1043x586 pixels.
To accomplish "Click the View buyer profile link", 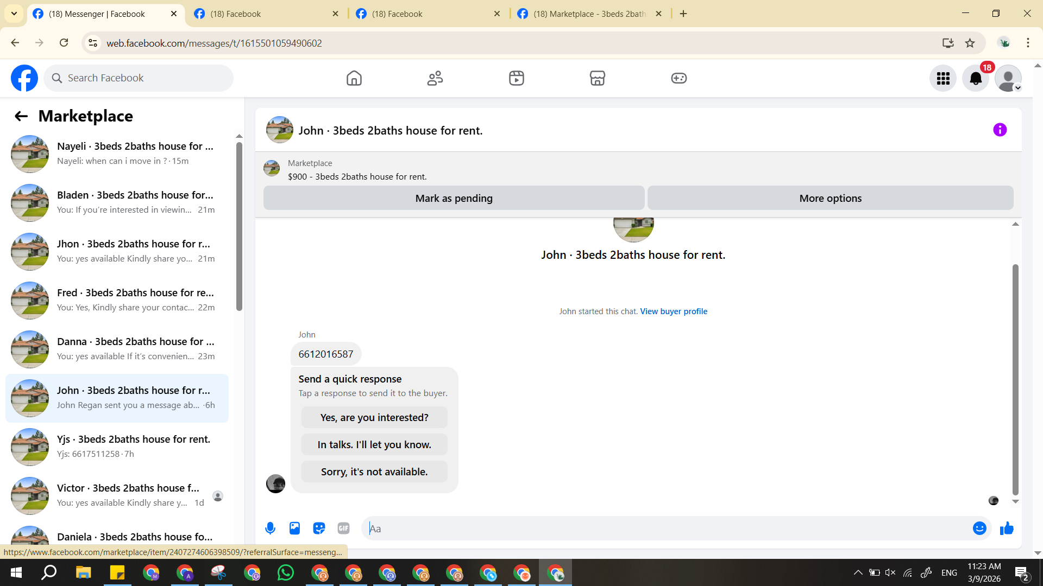I will (x=674, y=311).
